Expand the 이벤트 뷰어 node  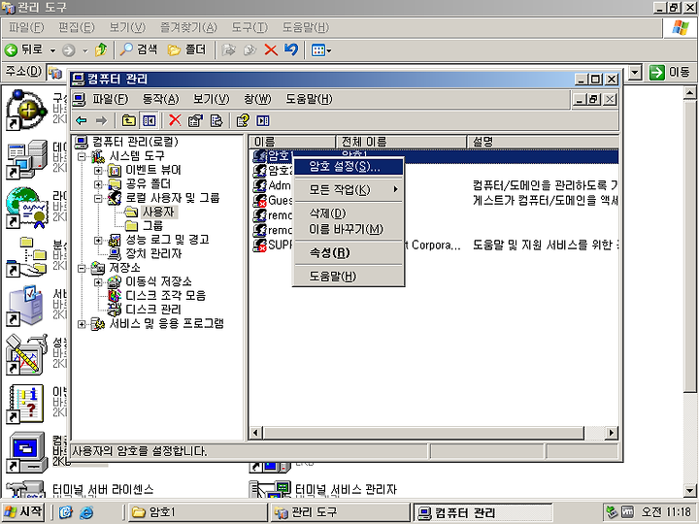(x=98, y=170)
